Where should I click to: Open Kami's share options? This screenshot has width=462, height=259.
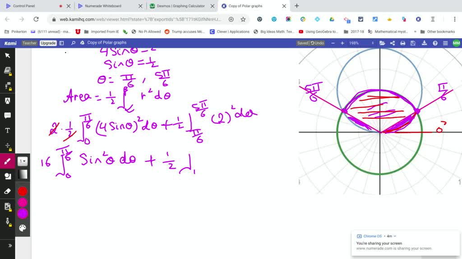point(393,43)
